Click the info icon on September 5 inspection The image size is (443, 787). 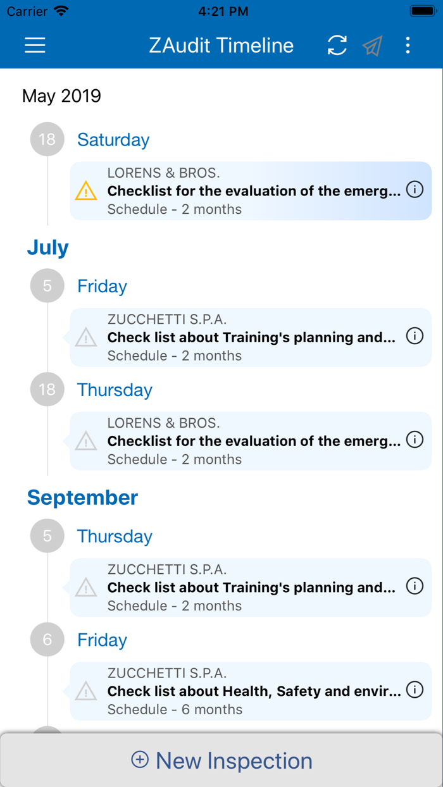tap(415, 586)
